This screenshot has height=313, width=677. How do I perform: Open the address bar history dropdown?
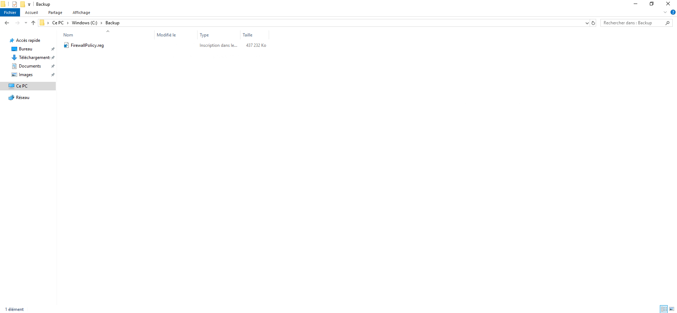tap(587, 23)
